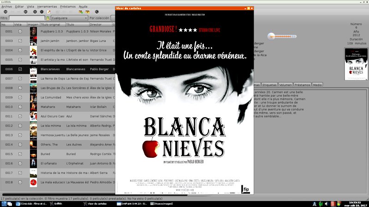The height and width of the screenshot is (207, 369).
Task: Click the horizontal scrollbar below movie list
Action: click(x=94, y=195)
